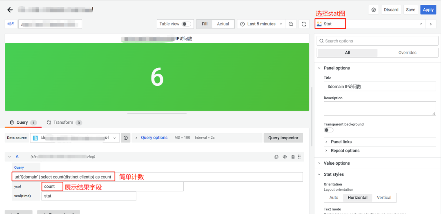Click the data source logo icon

pos(36,138)
